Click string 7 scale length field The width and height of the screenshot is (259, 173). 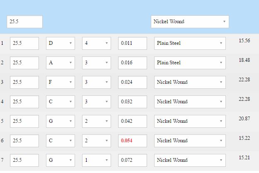pyautogui.click(x=24, y=161)
